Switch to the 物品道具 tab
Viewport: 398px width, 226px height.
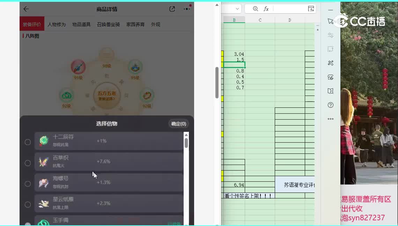tap(81, 25)
